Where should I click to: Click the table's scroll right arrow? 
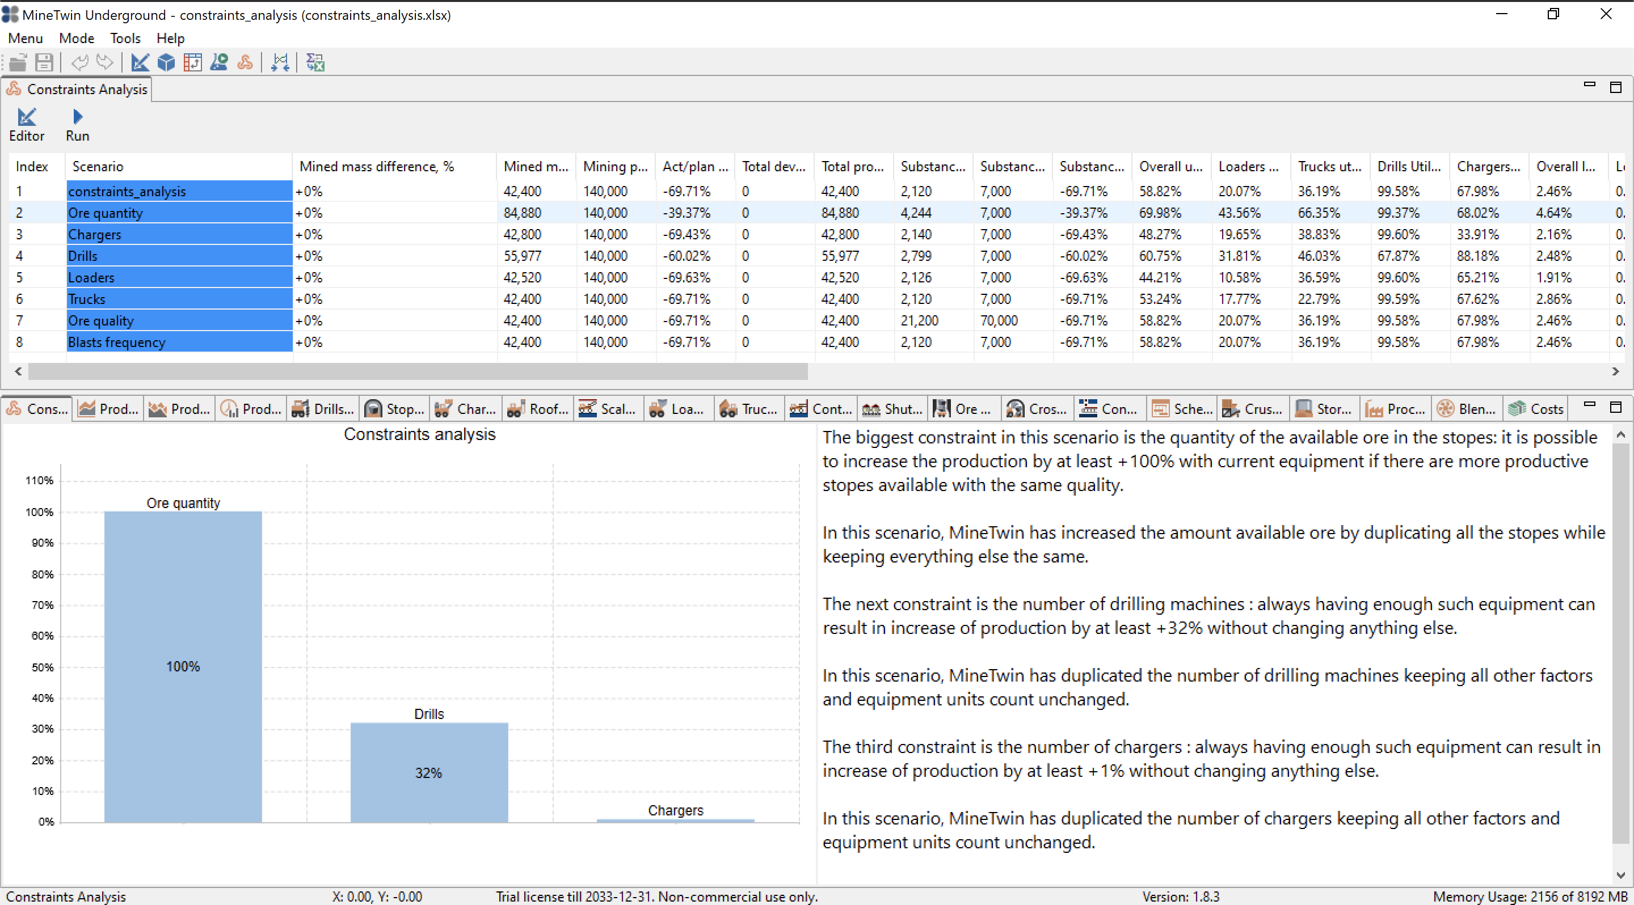tap(1616, 371)
